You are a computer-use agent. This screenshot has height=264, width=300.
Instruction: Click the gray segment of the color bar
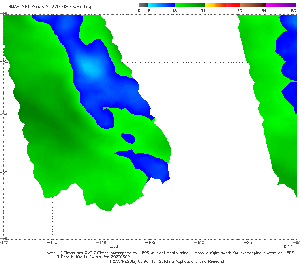tap(143, 5)
